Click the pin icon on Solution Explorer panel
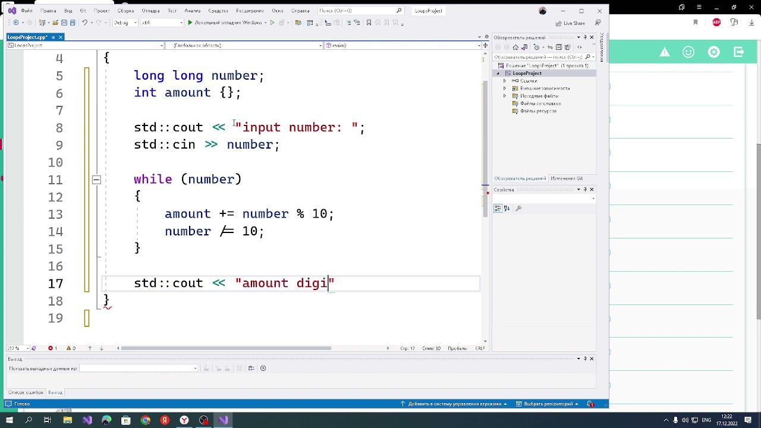Viewport: 761px width, 428px height. [585, 37]
